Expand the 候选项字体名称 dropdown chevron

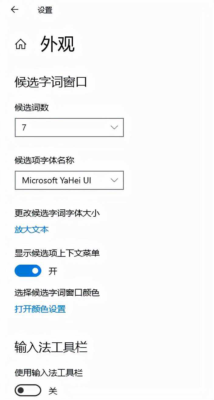click(114, 180)
